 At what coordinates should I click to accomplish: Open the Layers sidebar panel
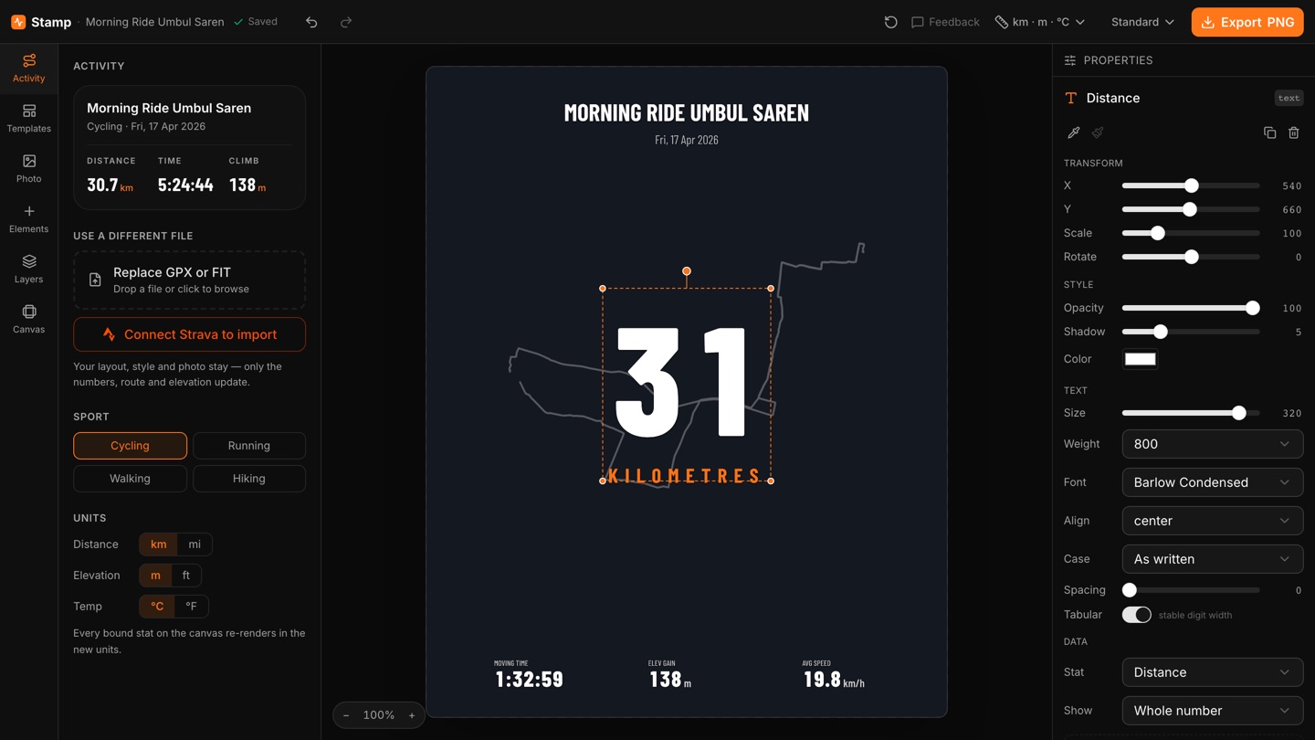point(28,270)
